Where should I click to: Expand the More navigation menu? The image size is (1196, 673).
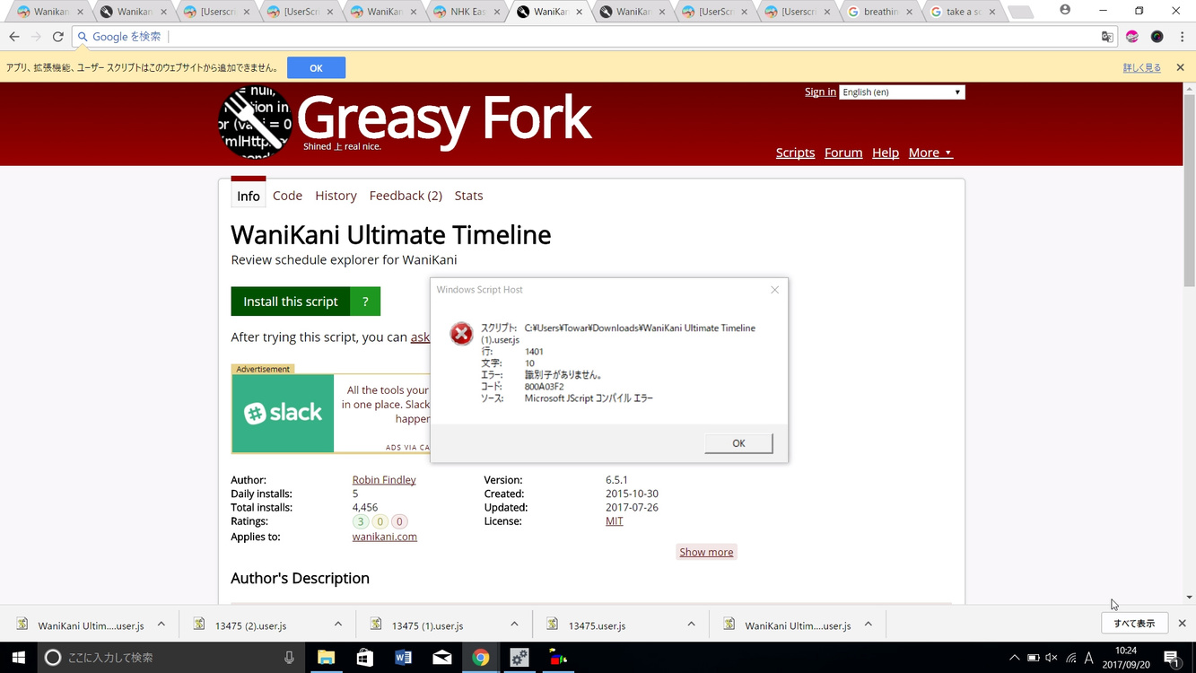pyautogui.click(x=930, y=153)
